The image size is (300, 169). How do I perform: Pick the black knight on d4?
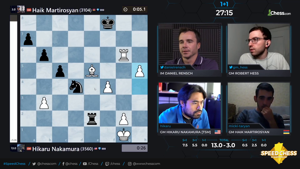tap(76, 87)
